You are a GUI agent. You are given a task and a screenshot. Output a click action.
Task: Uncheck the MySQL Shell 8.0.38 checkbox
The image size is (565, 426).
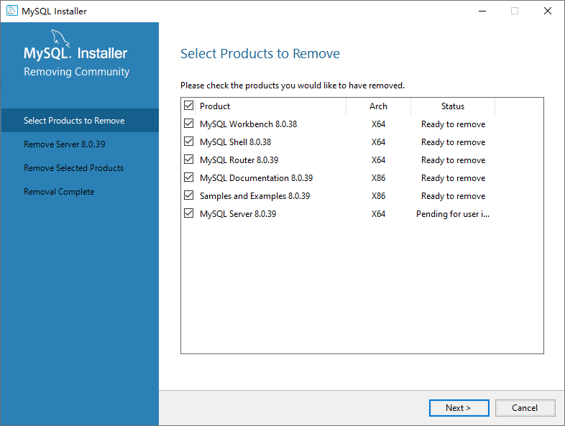pyautogui.click(x=189, y=142)
